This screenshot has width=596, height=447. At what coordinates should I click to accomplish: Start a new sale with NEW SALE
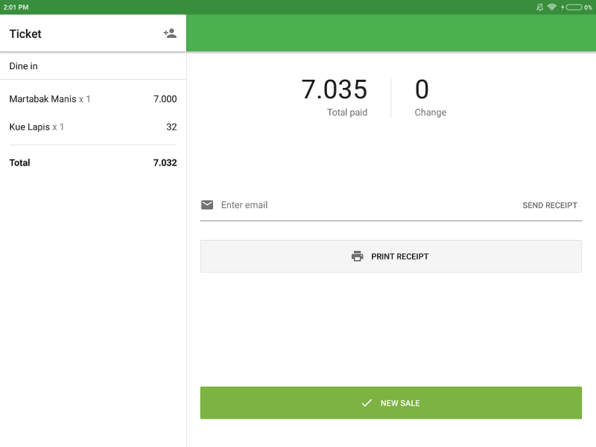[x=391, y=402]
